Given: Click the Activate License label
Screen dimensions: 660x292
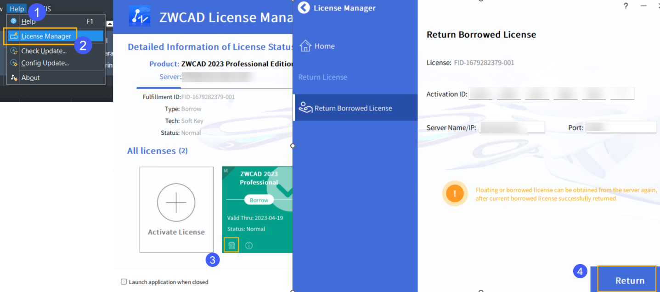Looking at the screenshot, I should [x=176, y=232].
